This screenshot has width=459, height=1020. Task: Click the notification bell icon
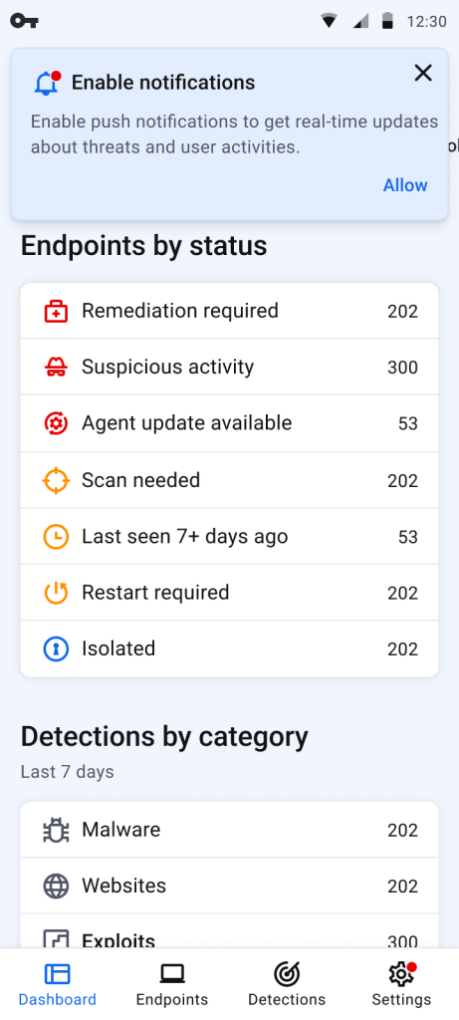click(x=47, y=84)
